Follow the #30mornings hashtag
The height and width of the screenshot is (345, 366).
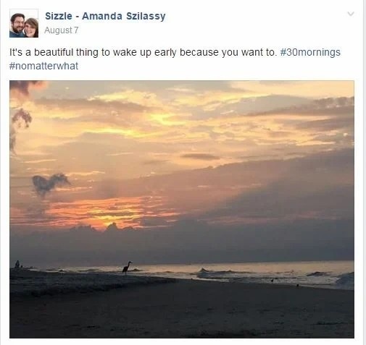(310, 52)
